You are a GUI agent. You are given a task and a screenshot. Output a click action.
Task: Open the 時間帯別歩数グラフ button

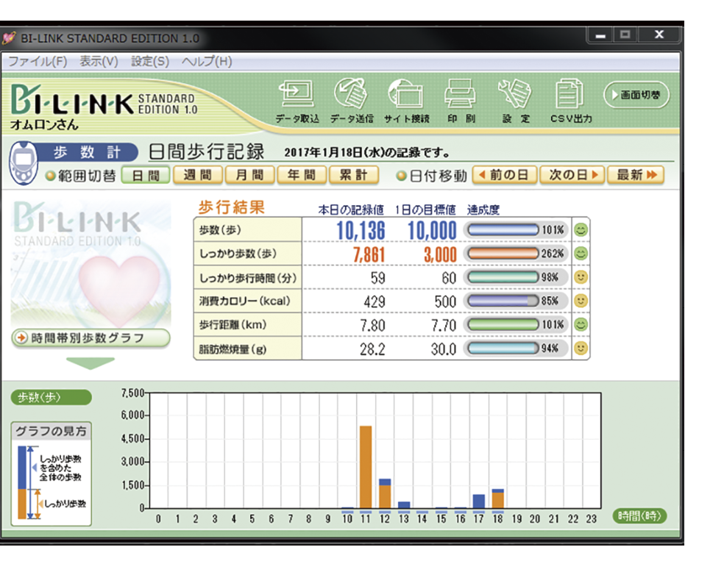[x=91, y=338]
